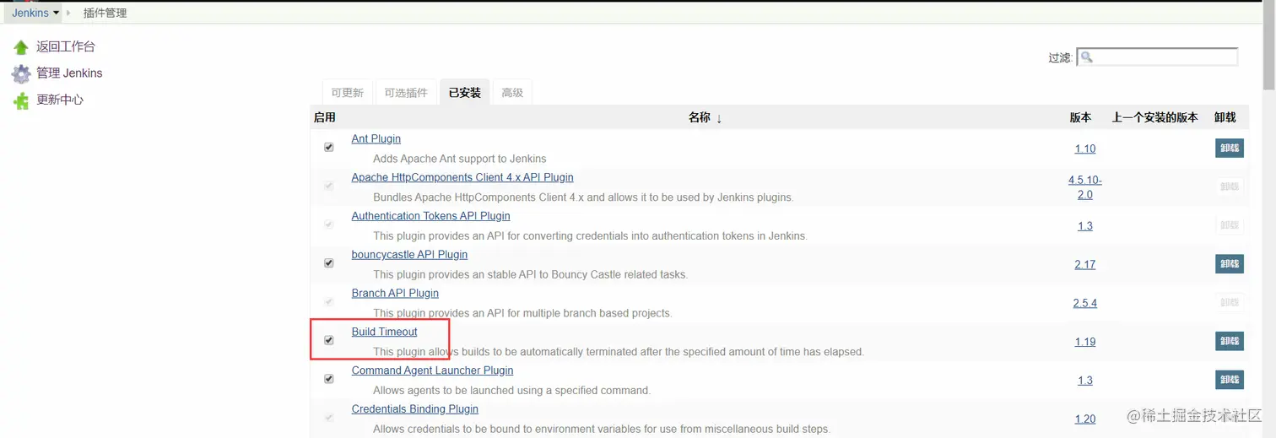Sort by 启用 column header
The width and height of the screenshot is (1276, 438).
325,117
